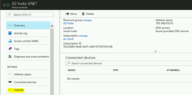The height and width of the screenshot is (95, 192).
Task: Open the az-cloud subscription link
Action: coord(69,39)
